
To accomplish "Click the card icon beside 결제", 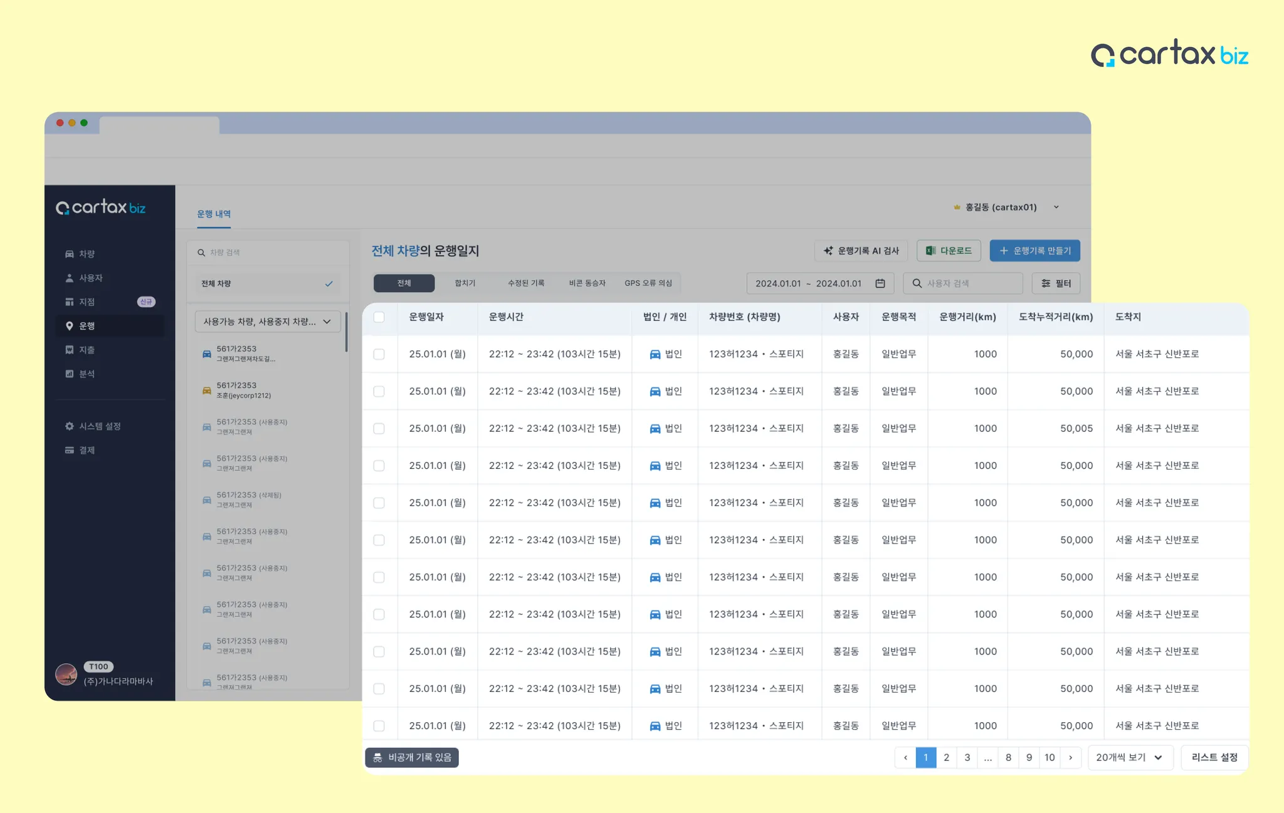I will click(x=70, y=450).
